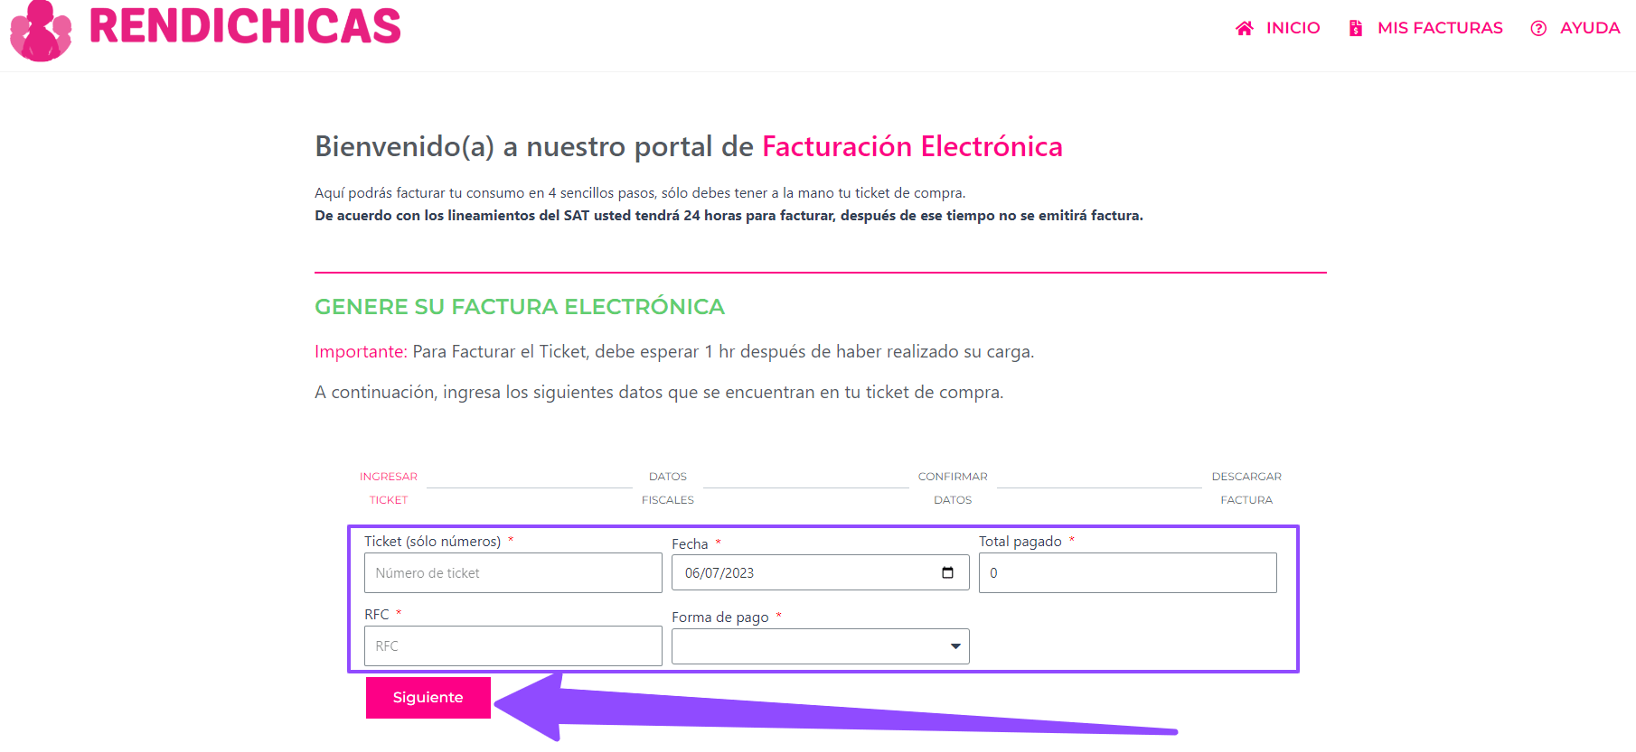
Task: Click the RENDICHICAS brand title
Action: click(245, 26)
